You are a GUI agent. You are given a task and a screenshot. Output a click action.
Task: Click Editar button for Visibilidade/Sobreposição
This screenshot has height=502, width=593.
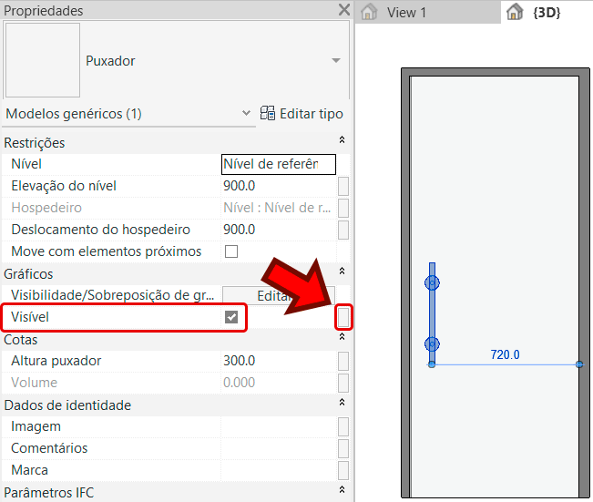coord(273,296)
